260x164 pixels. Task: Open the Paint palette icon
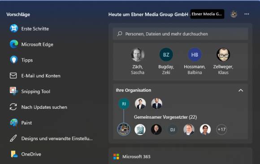pyautogui.click(x=14, y=123)
